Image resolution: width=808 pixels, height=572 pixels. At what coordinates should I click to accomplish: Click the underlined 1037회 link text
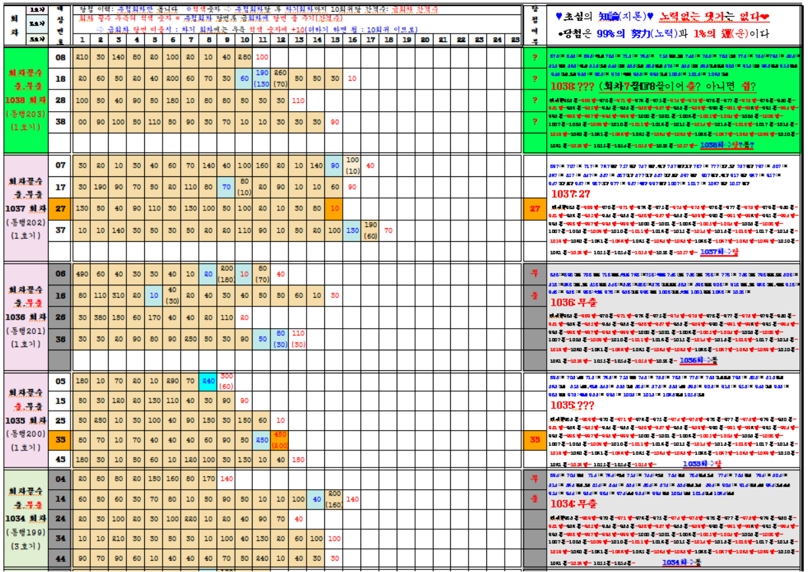point(719,252)
